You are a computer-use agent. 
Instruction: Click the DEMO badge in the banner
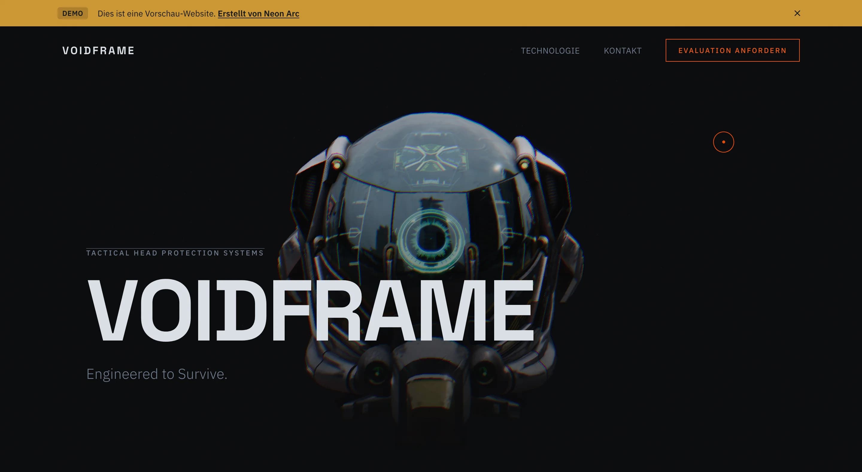tap(73, 13)
